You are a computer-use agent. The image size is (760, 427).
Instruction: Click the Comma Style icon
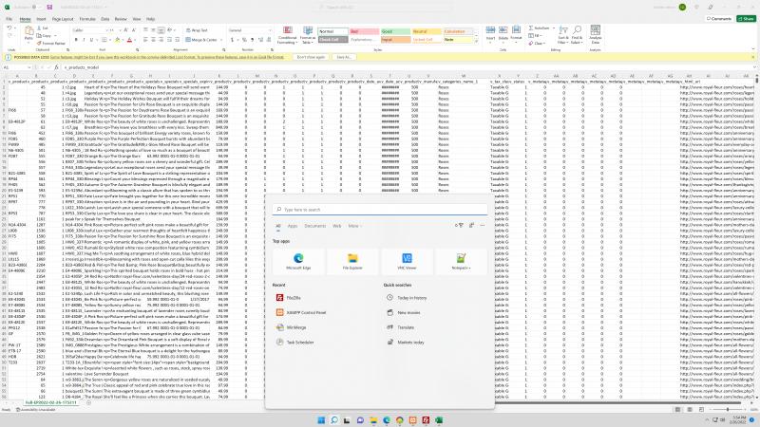point(252,40)
